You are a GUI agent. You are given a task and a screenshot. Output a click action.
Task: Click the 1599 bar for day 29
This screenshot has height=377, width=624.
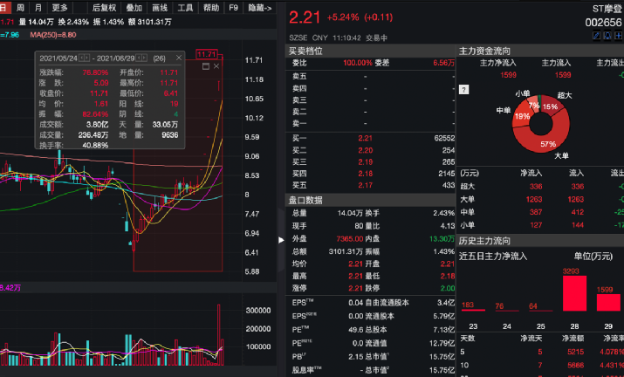coord(608,302)
